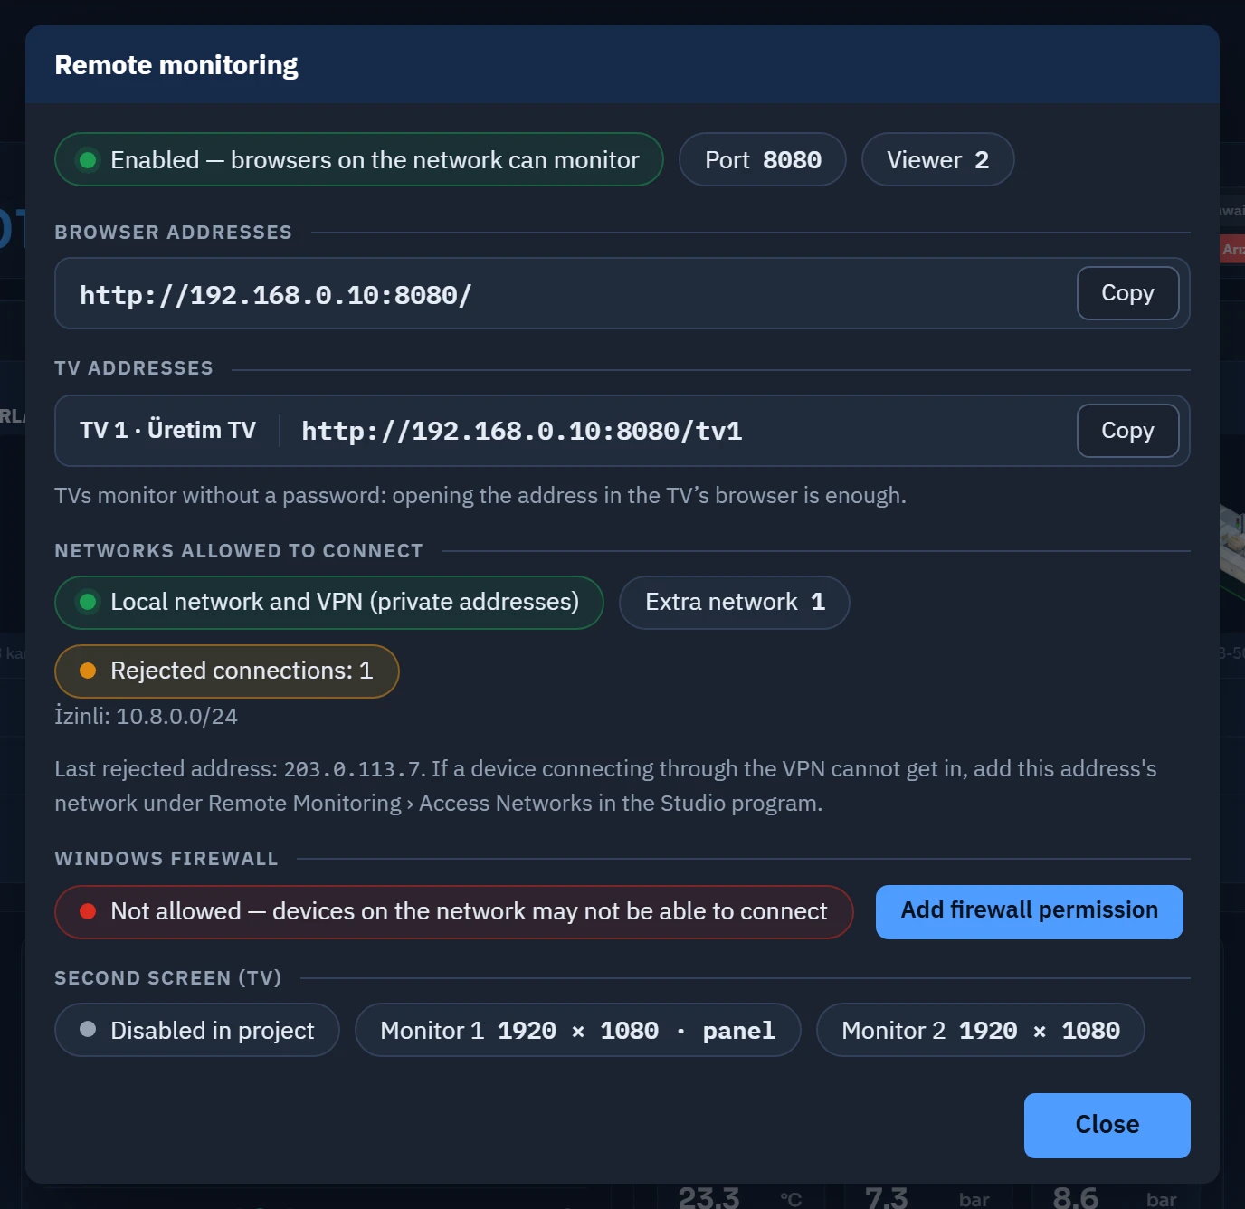
Task: Copy the TV 1 address
Action: point(1127,431)
